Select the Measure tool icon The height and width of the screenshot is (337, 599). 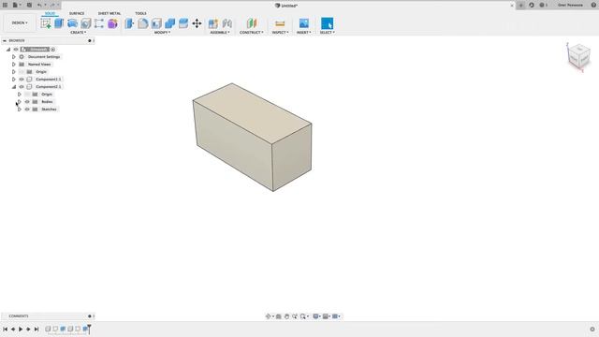280,23
